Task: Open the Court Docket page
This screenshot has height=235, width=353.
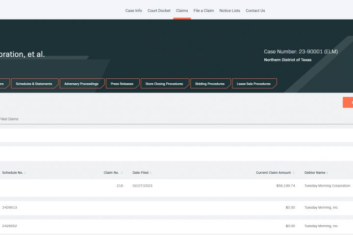Action: point(159,11)
